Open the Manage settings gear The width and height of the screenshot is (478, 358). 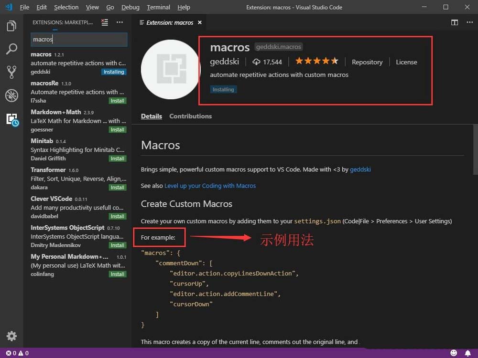tap(11, 336)
